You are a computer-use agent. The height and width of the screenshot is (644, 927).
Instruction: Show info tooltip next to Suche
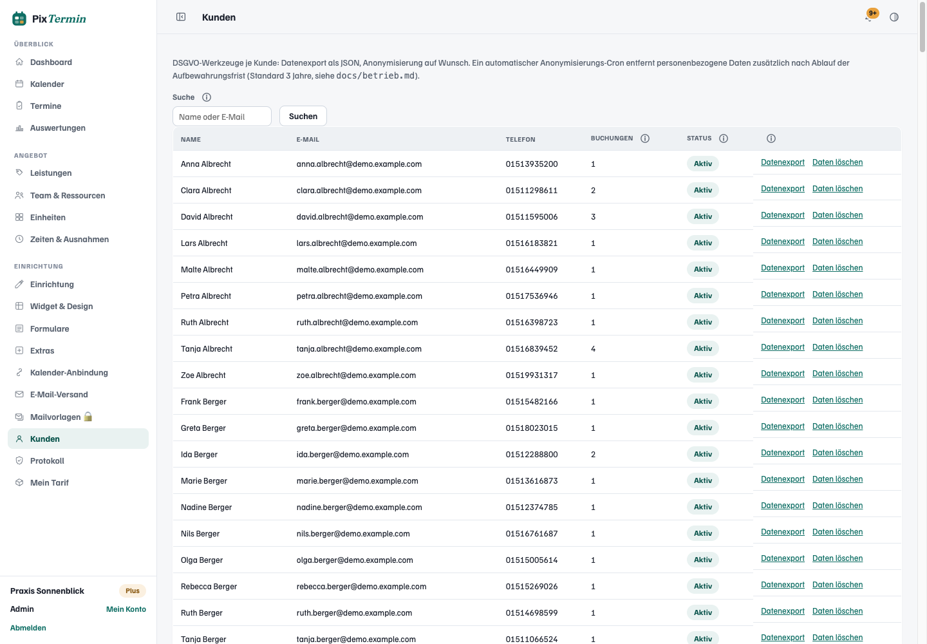(x=207, y=97)
